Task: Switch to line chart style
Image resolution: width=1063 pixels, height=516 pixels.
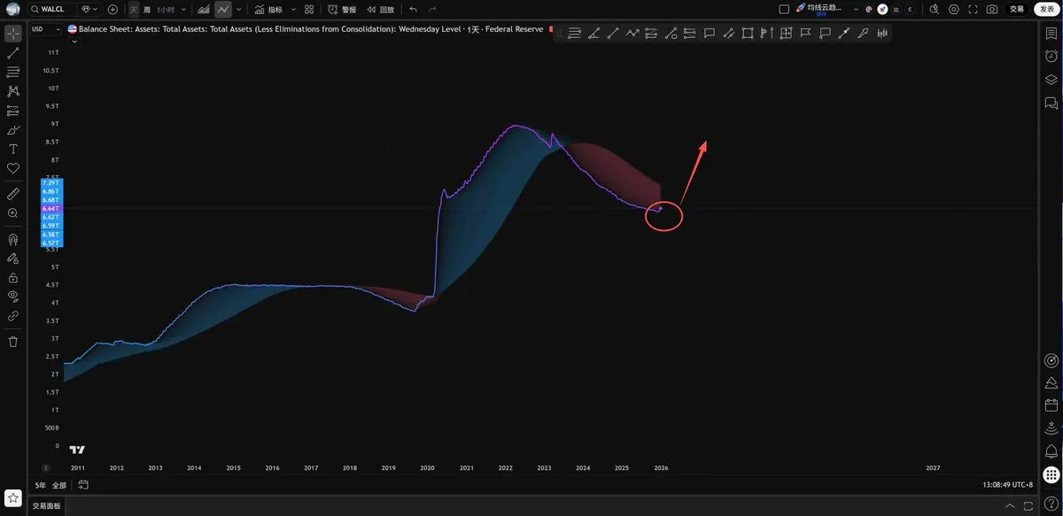Action: (223, 9)
